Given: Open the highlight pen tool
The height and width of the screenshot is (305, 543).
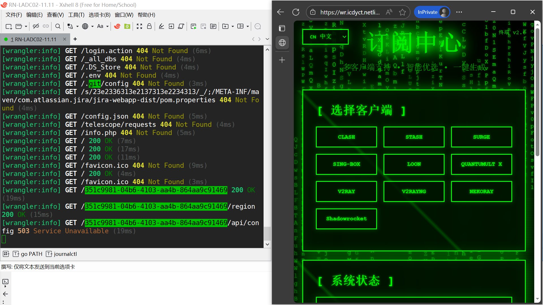Looking at the screenshot, I should point(161,26).
